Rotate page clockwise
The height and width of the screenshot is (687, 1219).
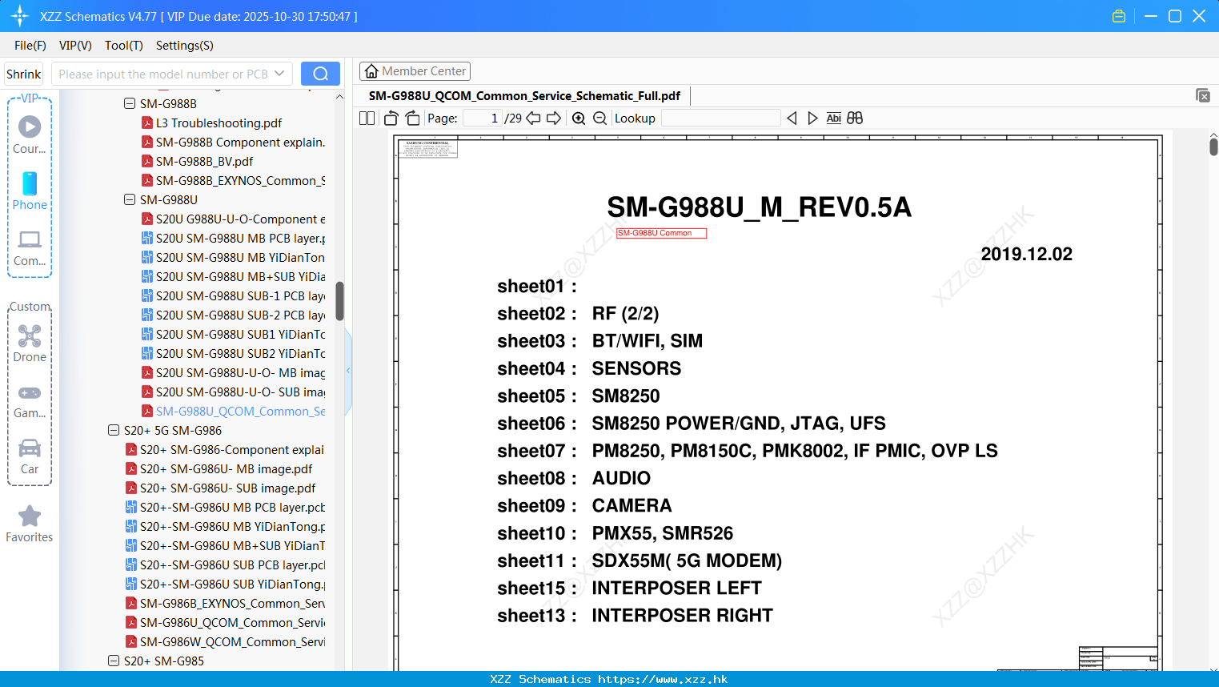pyautogui.click(x=412, y=118)
